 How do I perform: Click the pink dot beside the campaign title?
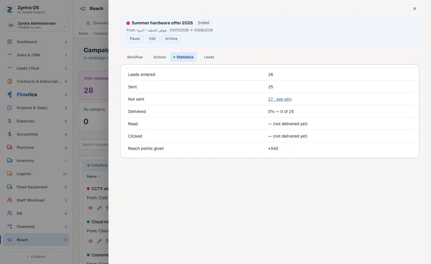pos(128,23)
